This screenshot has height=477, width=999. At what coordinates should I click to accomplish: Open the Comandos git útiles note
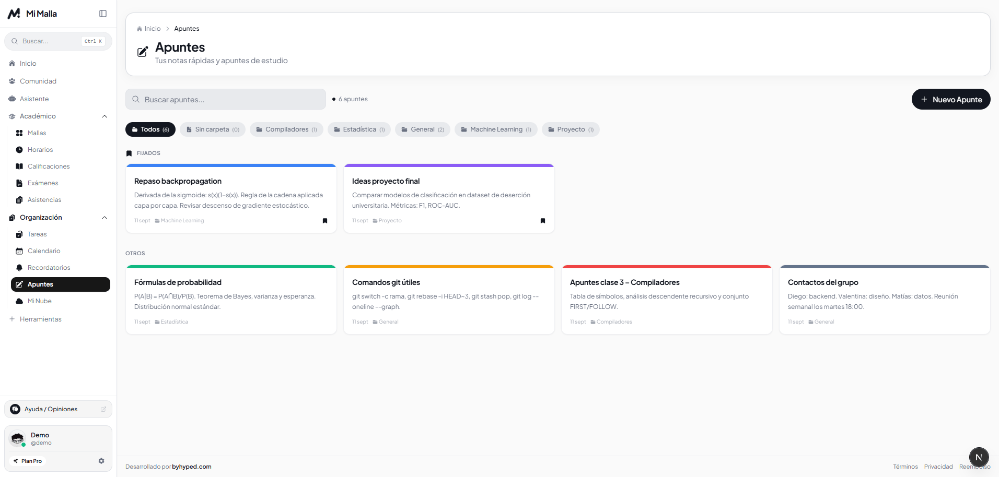(x=449, y=300)
